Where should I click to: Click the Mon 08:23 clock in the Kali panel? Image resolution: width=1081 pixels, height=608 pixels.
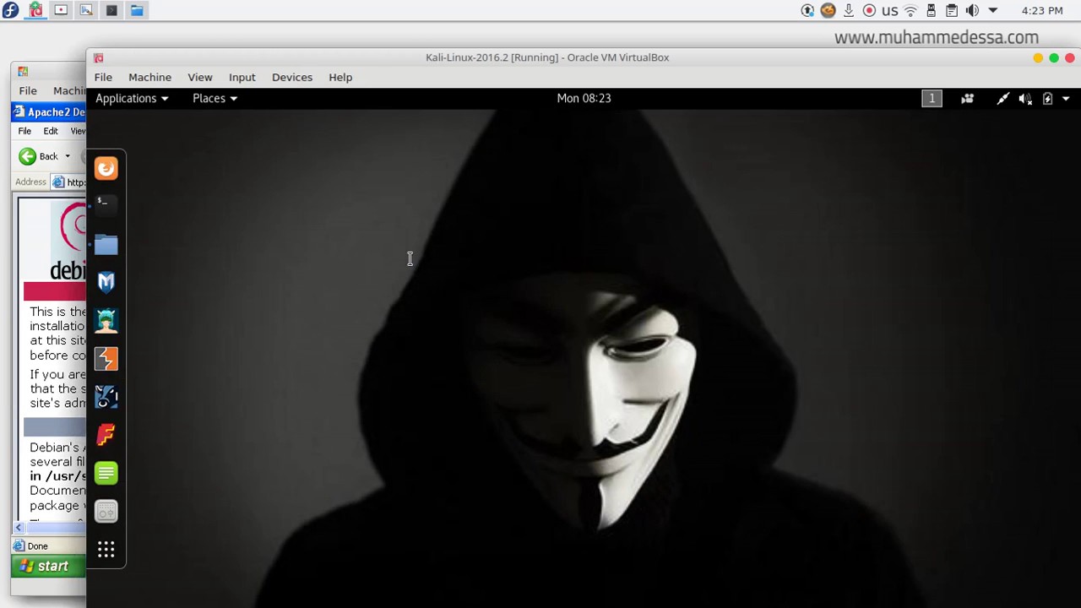pos(584,98)
